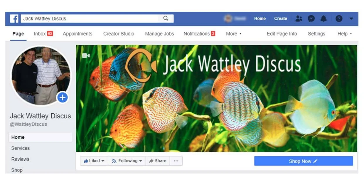Click Edit Page Info

tap(282, 34)
